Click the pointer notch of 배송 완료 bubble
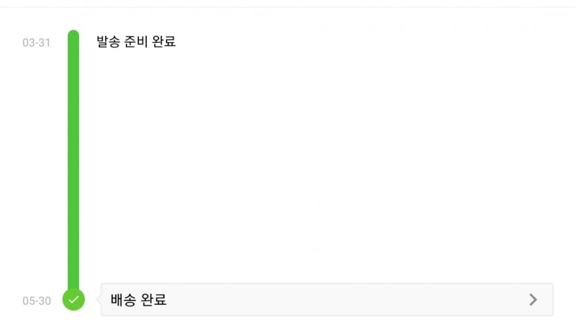The width and height of the screenshot is (576, 333). (x=99, y=299)
